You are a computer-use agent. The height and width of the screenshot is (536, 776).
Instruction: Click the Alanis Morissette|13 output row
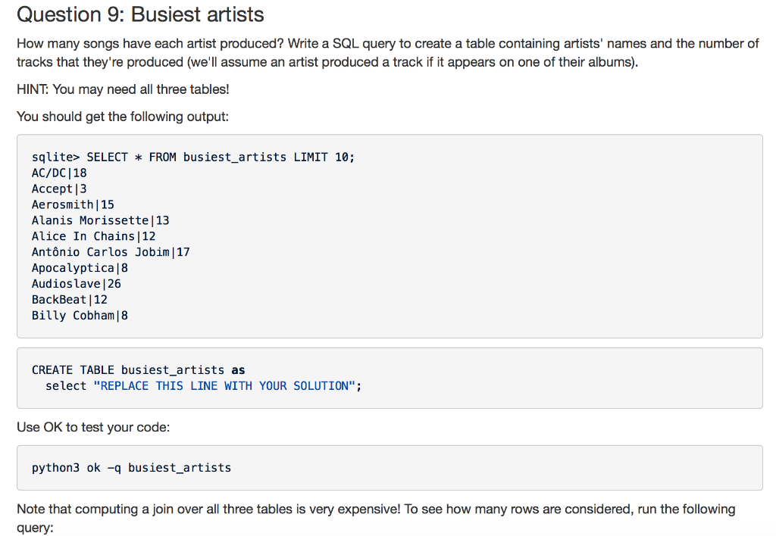pyautogui.click(x=100, y=220)
